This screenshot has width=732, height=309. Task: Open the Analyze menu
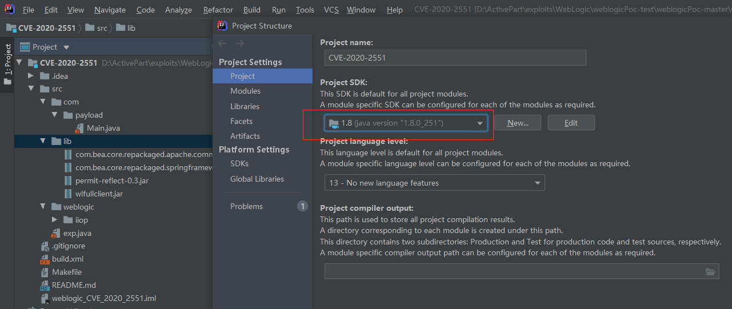click(179, 10)
